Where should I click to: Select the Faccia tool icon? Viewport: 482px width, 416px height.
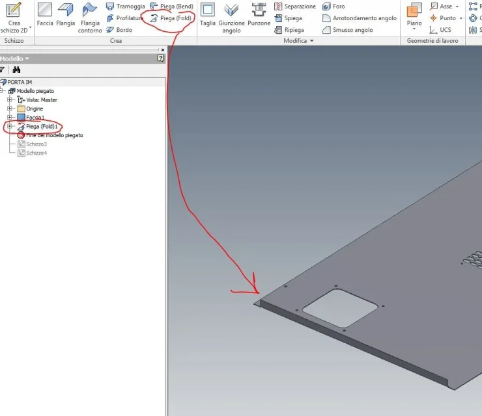45,10
